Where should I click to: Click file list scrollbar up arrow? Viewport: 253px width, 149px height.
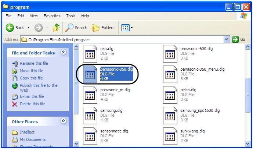(x=247, y=47)
